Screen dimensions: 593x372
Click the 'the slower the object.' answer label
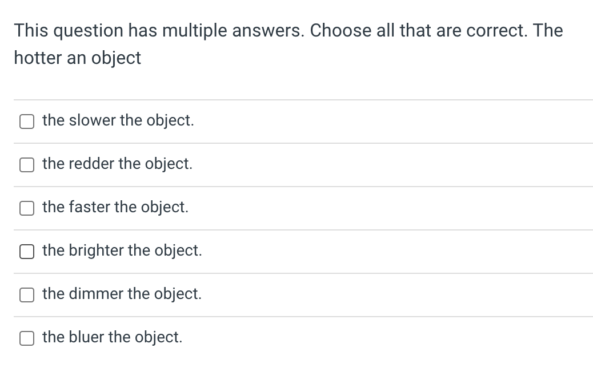pos(118,120)
